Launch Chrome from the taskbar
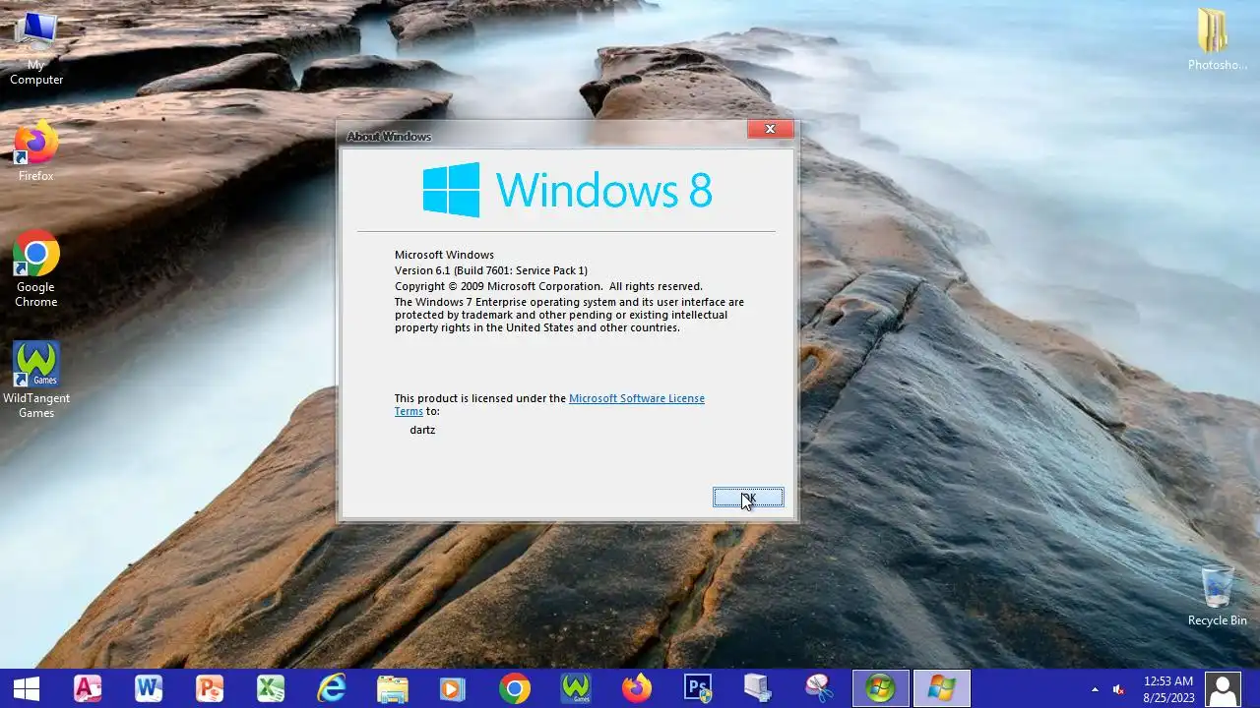 pos(515,688)
